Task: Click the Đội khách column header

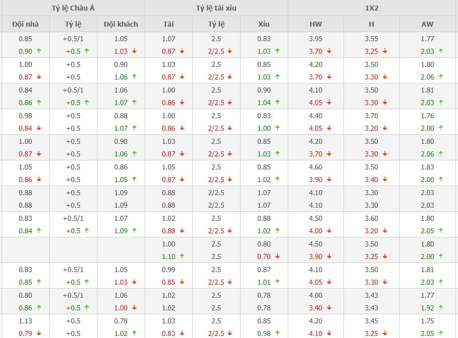Action: (x=121, y=24)
